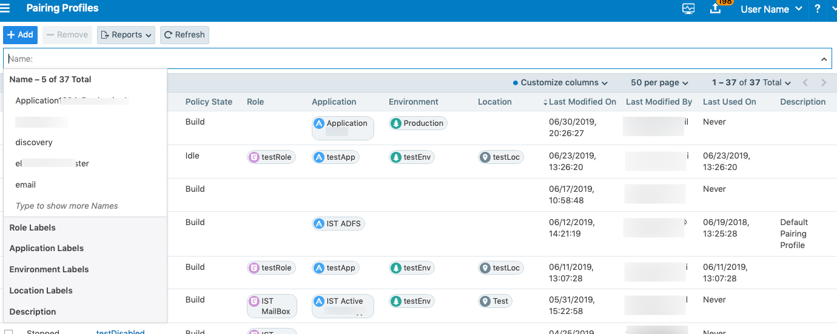Click the IST ADFS application label
This screenshot has height=334, width=837.
pyautogui.click(x=338, y=224)
